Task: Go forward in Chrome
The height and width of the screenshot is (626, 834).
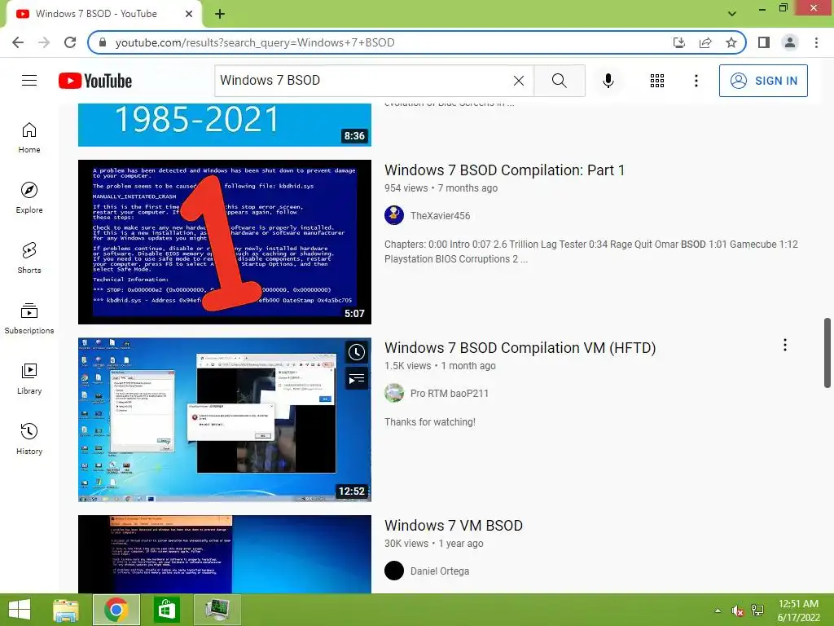Action: coord(44,42)
